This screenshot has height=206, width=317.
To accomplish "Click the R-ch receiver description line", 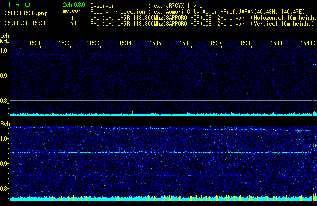I will pos(202,24).
